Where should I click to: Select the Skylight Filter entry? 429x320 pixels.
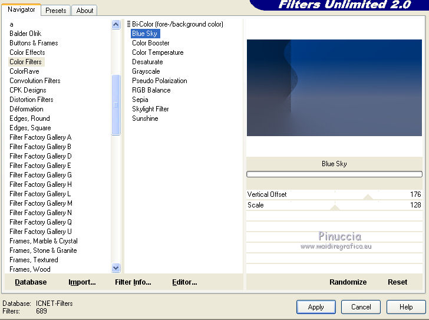tap(150, 109)
